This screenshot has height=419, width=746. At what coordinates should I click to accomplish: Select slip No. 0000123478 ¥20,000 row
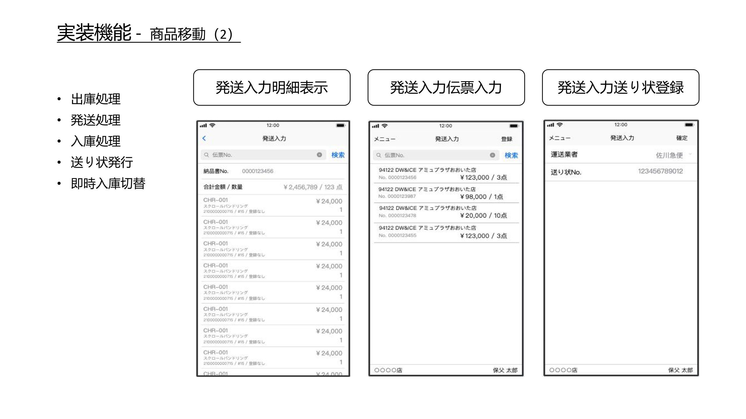pos(446,212)
